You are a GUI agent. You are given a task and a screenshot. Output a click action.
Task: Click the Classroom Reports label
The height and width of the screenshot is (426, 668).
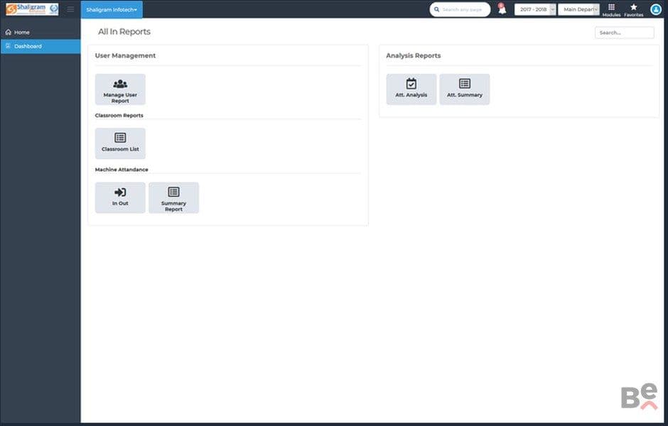click(x=119, y=115)
